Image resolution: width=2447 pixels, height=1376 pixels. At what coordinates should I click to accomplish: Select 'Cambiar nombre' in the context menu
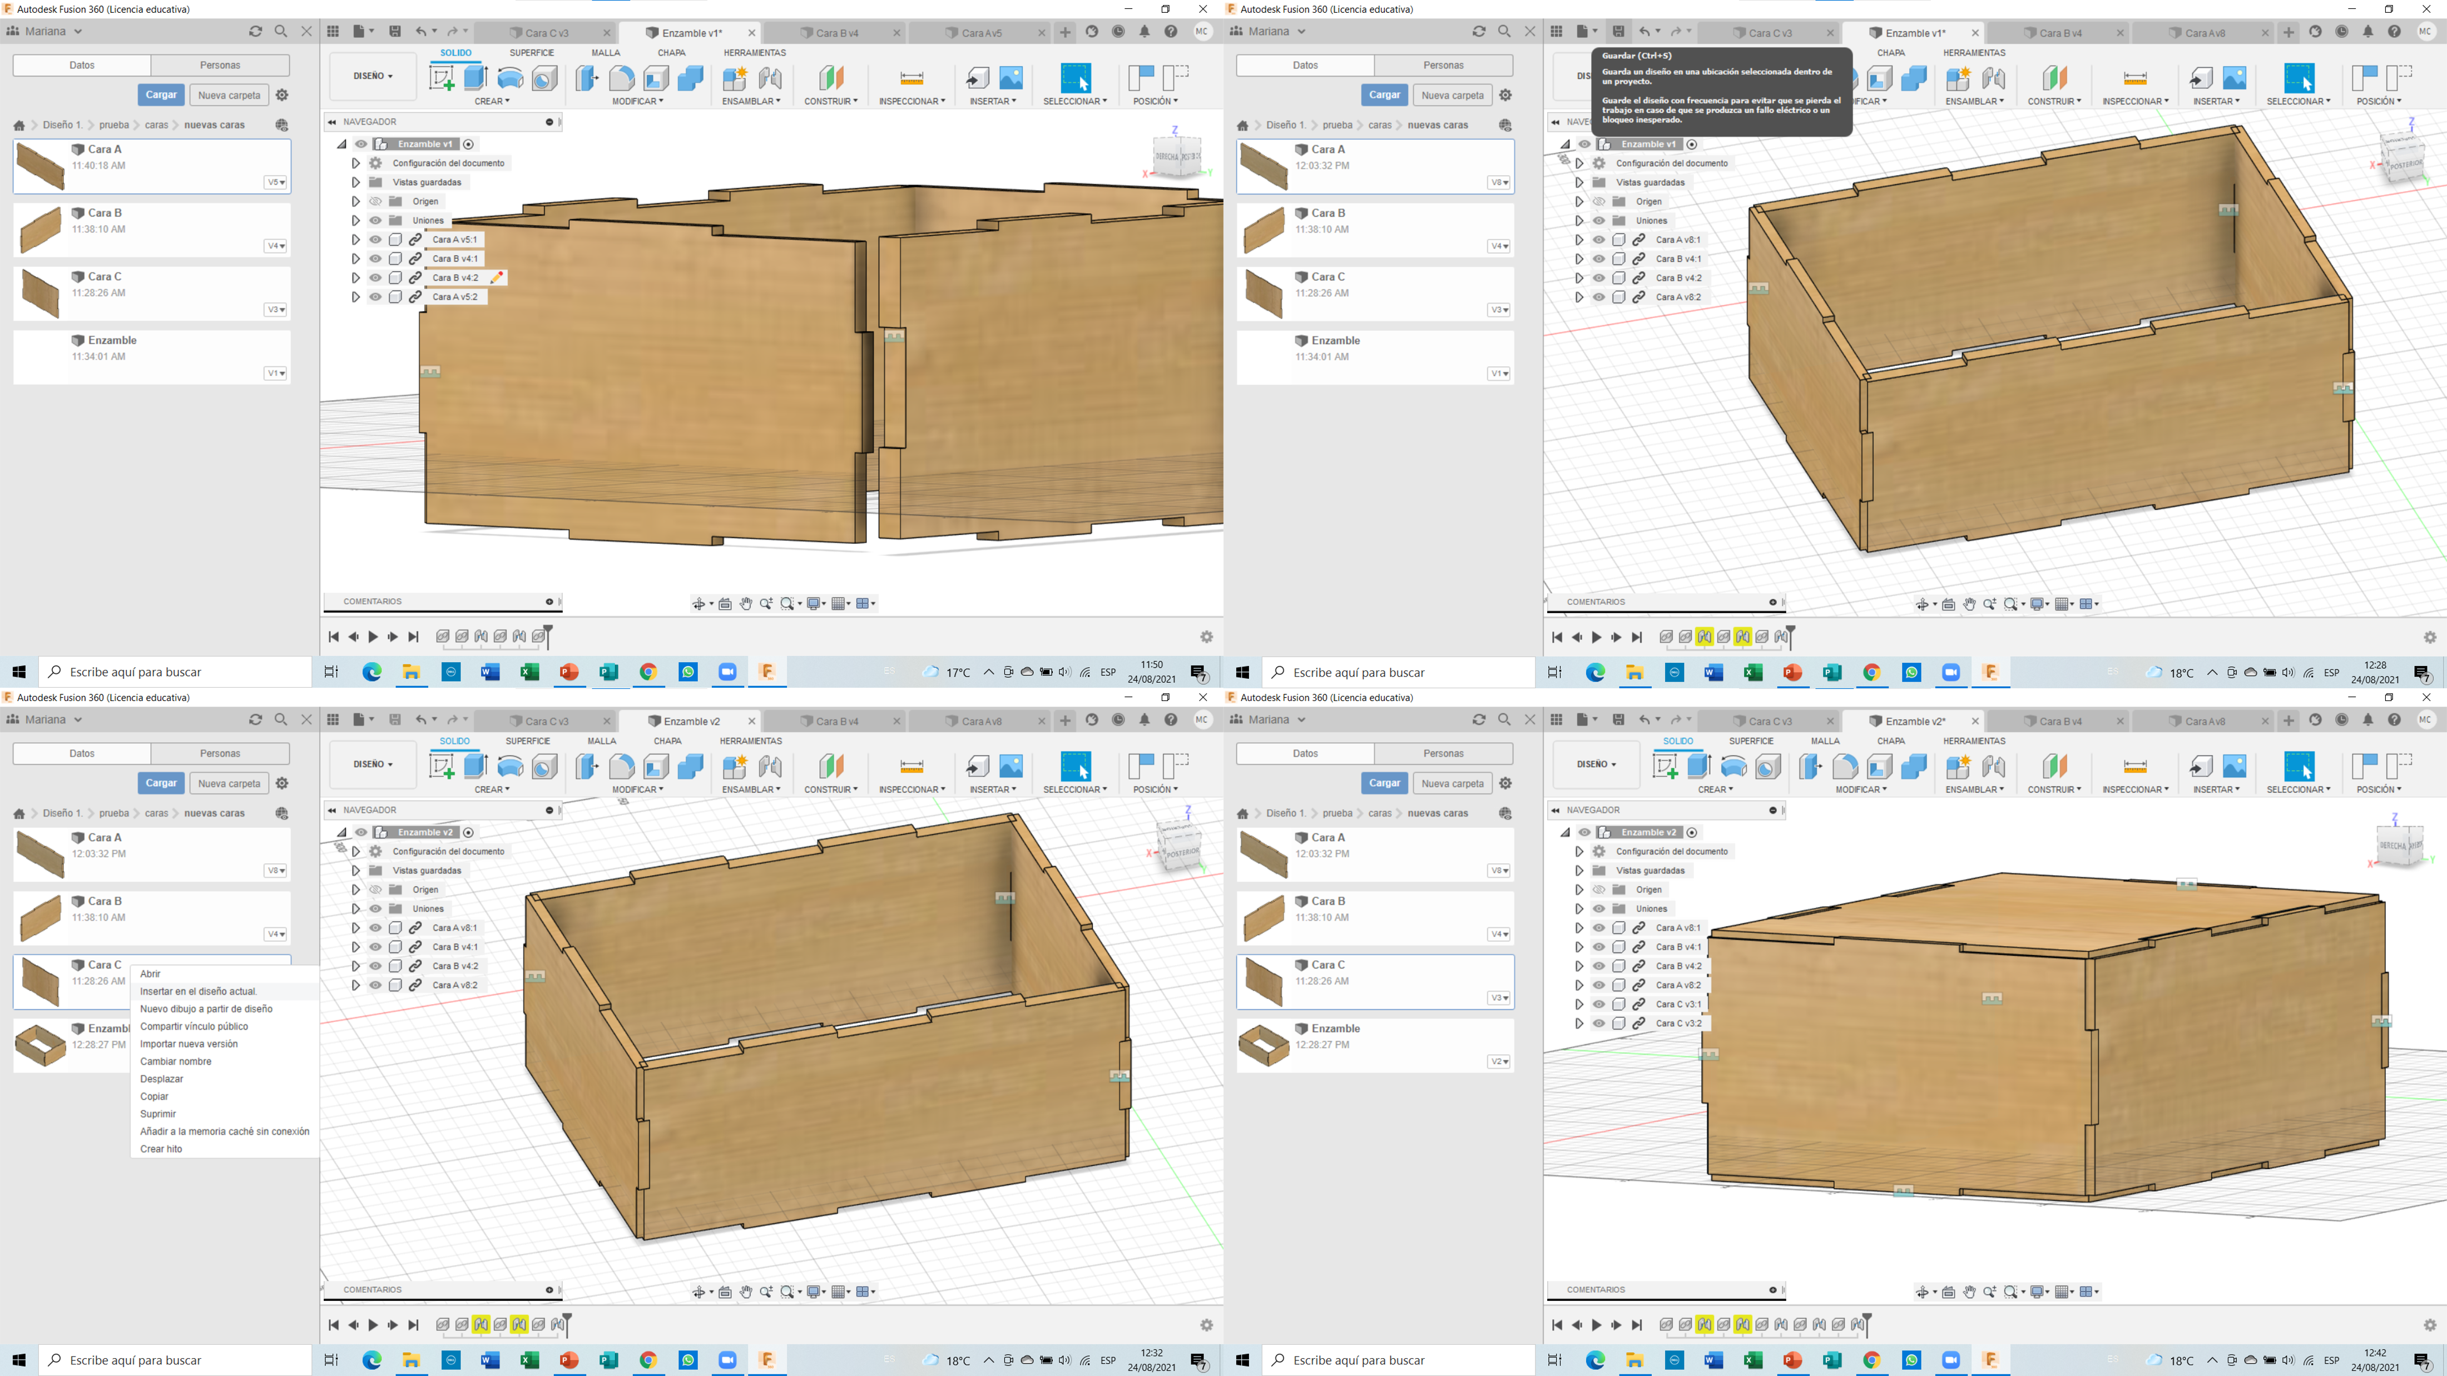176,1061
